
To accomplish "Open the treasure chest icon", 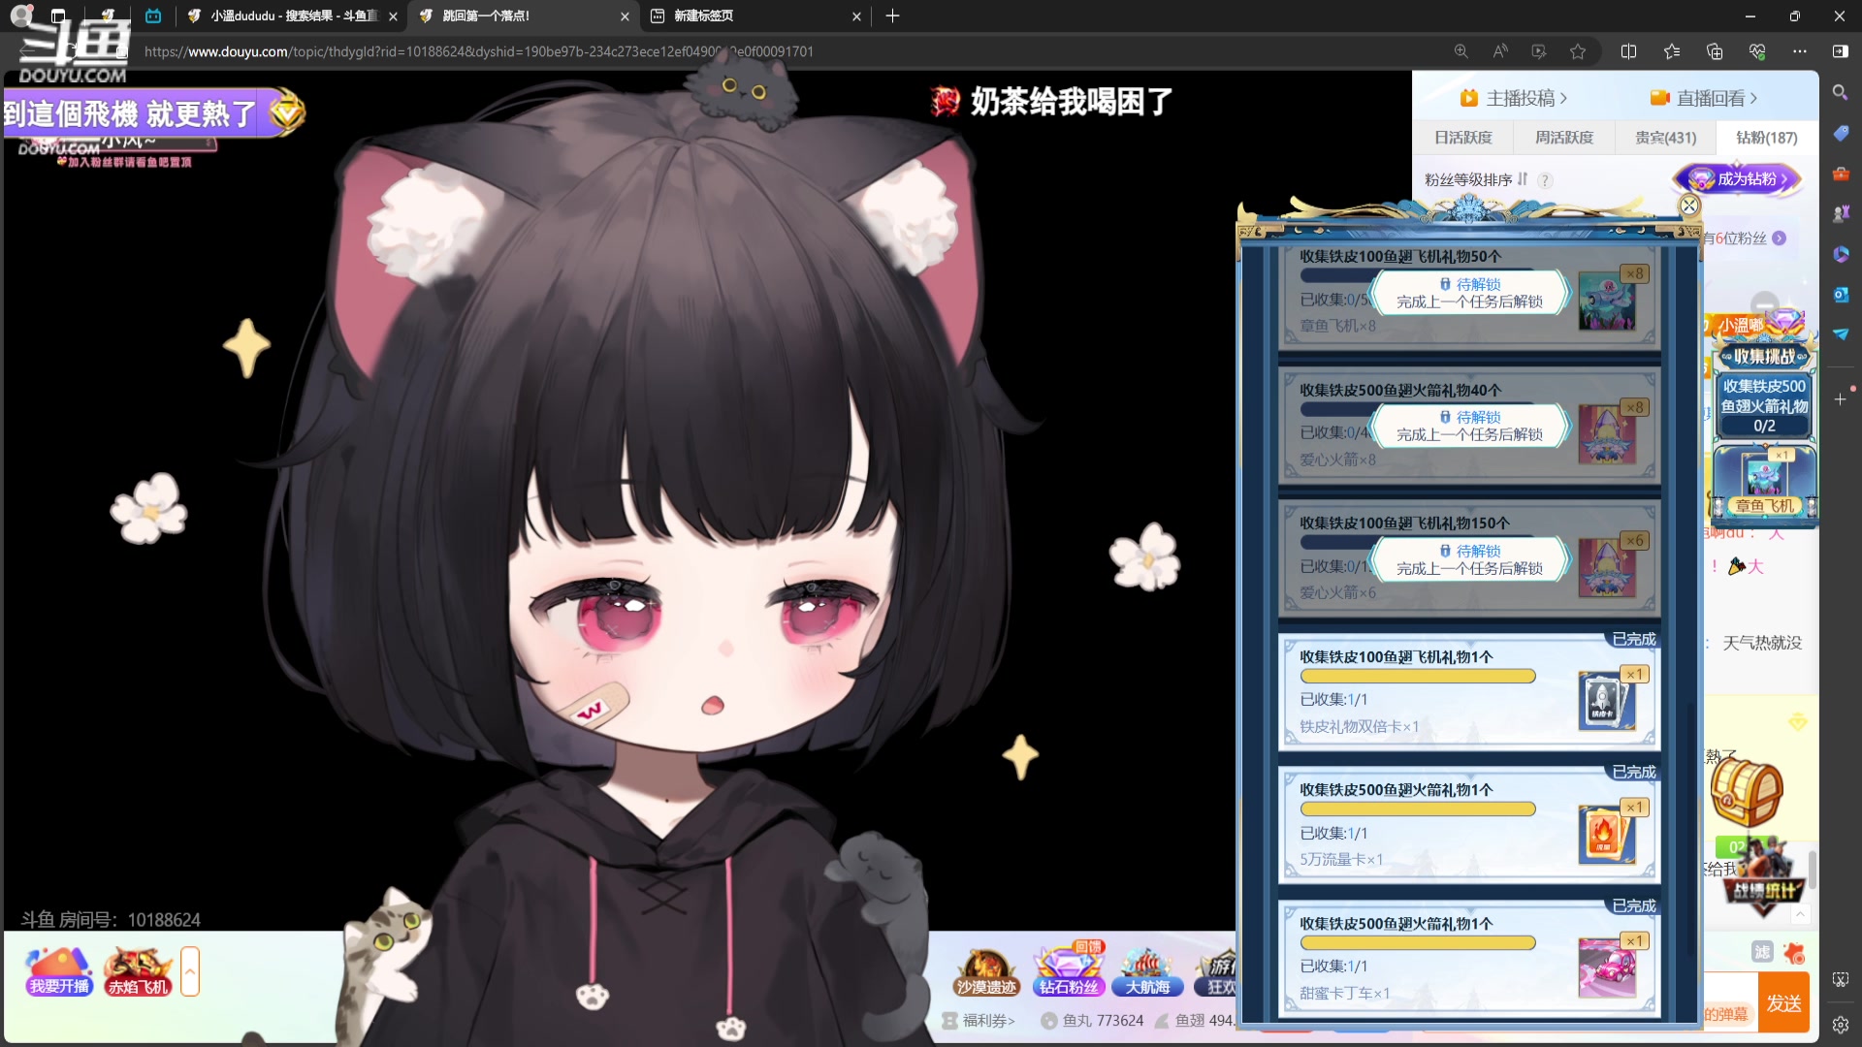I will coord(1747,790).
